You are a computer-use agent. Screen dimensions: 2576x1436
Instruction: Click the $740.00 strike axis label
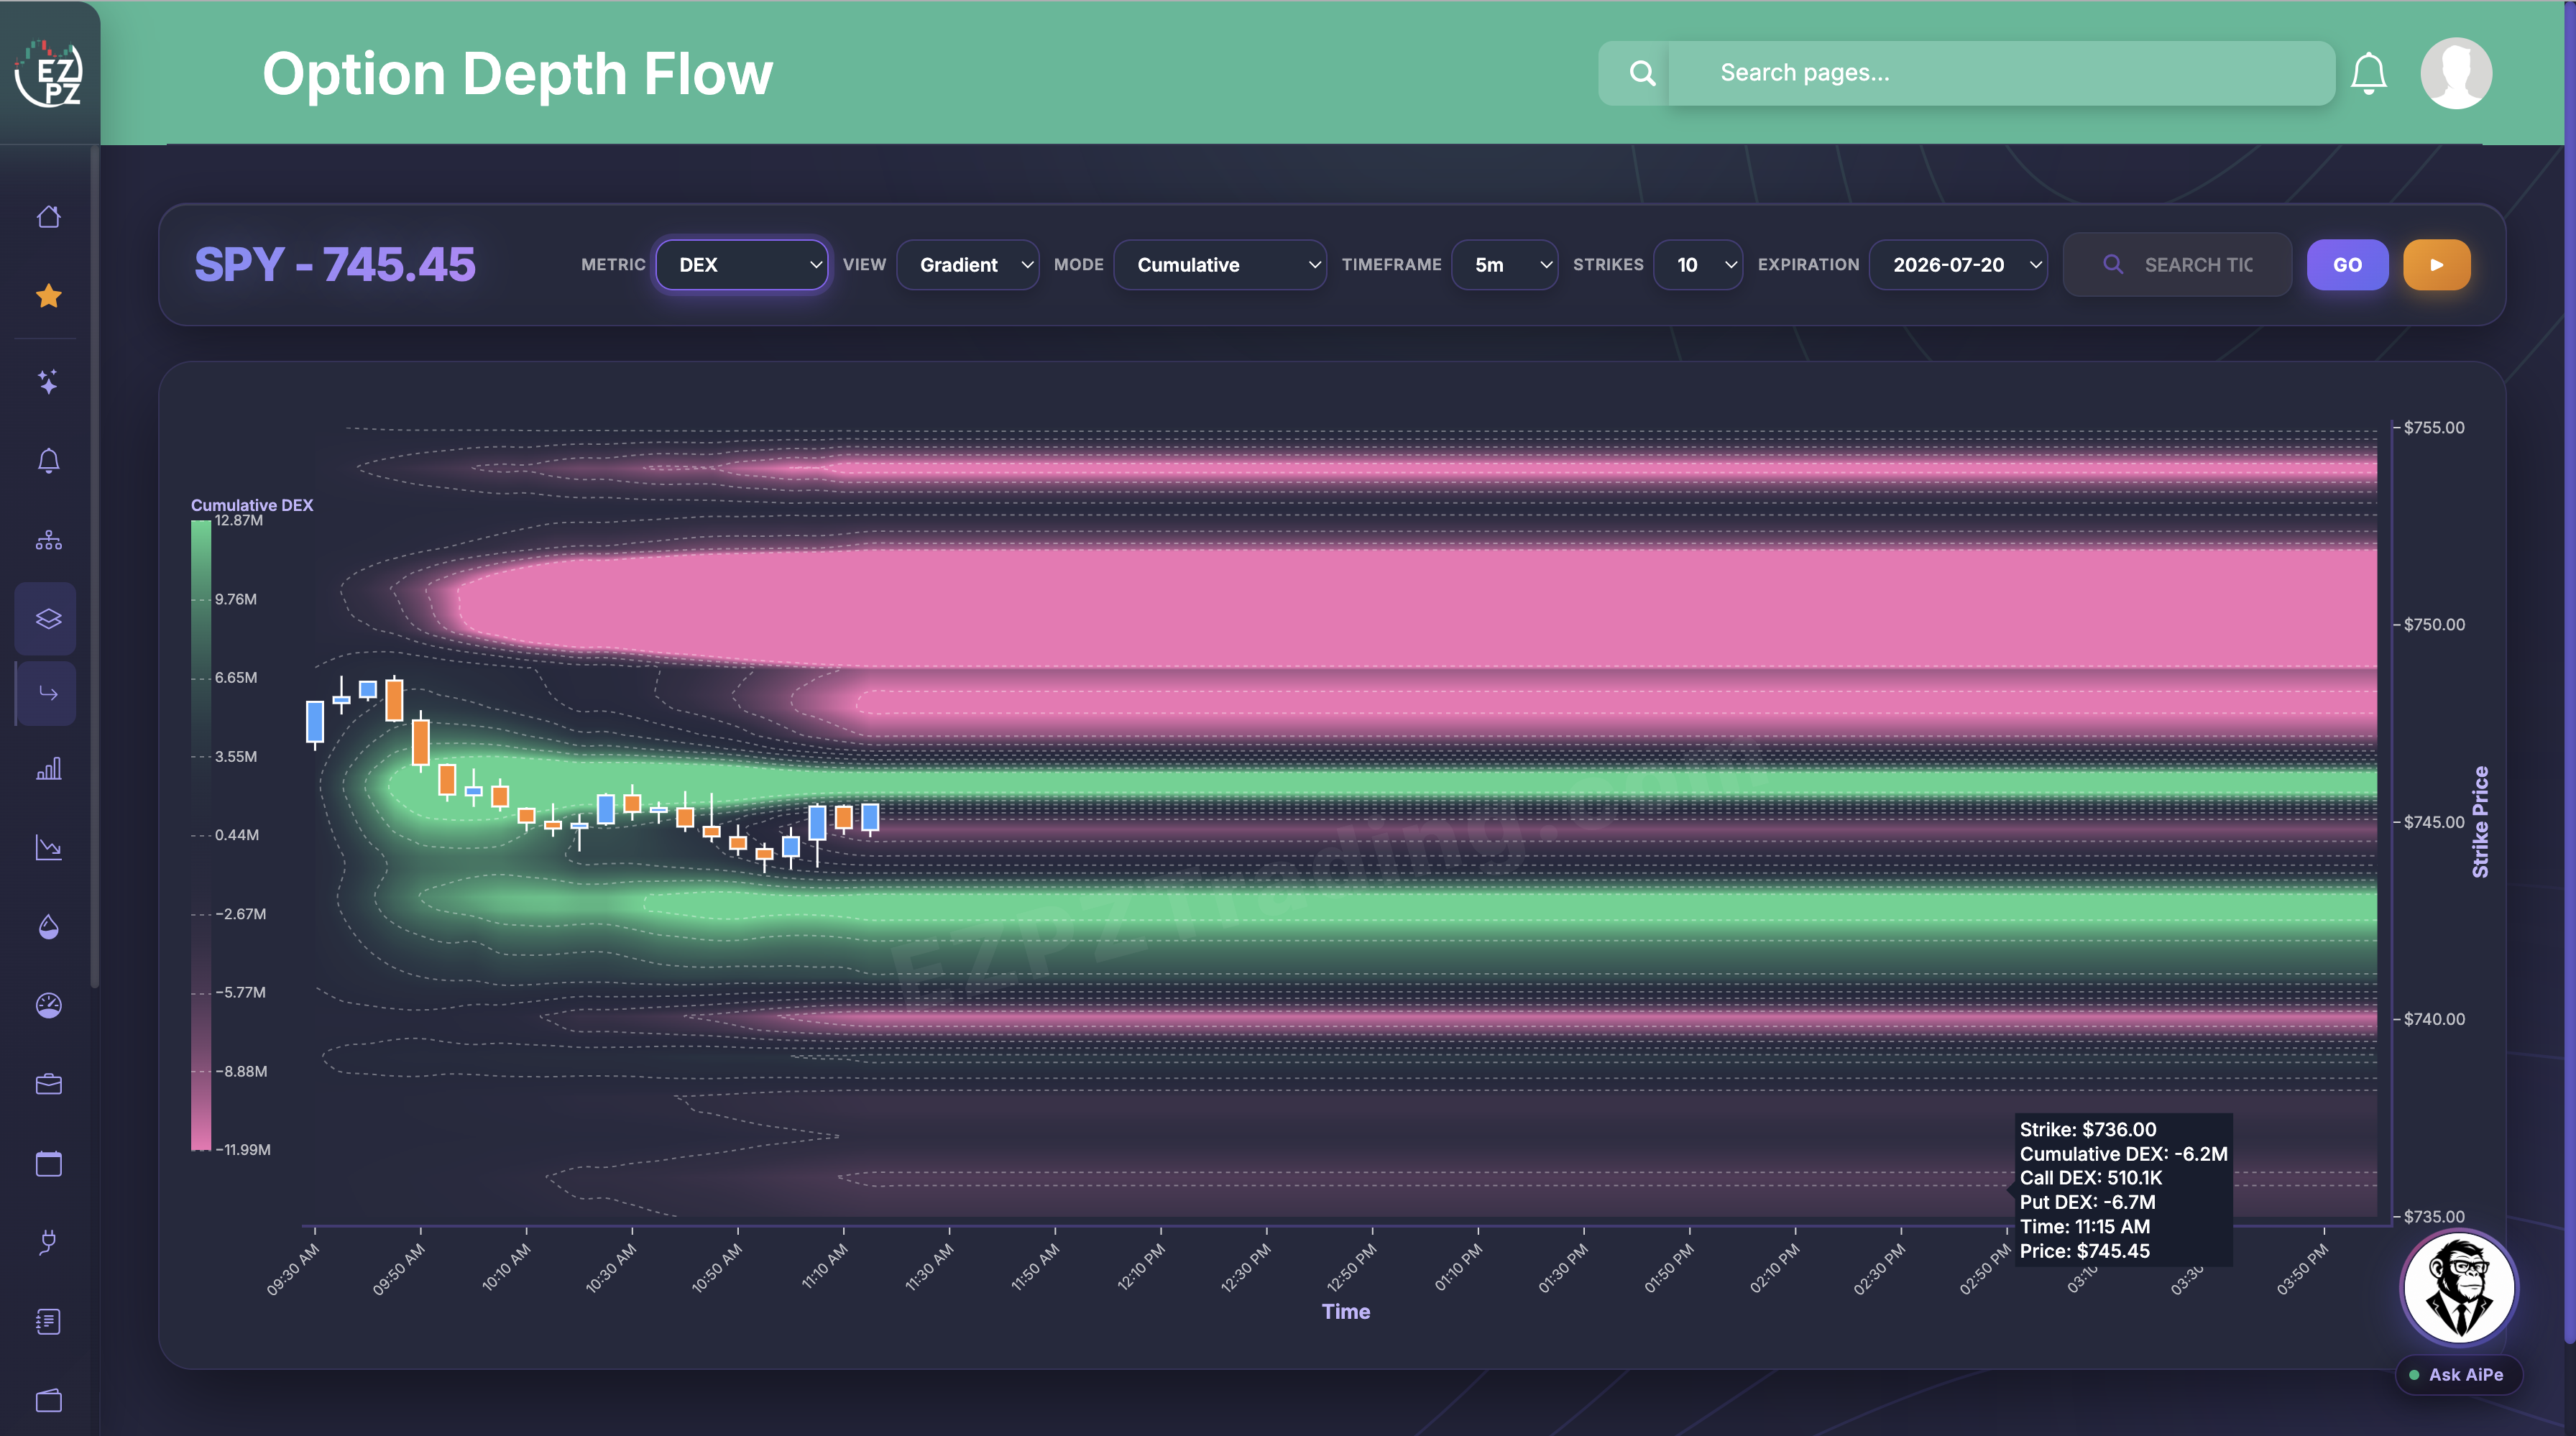[2434, 1019]
